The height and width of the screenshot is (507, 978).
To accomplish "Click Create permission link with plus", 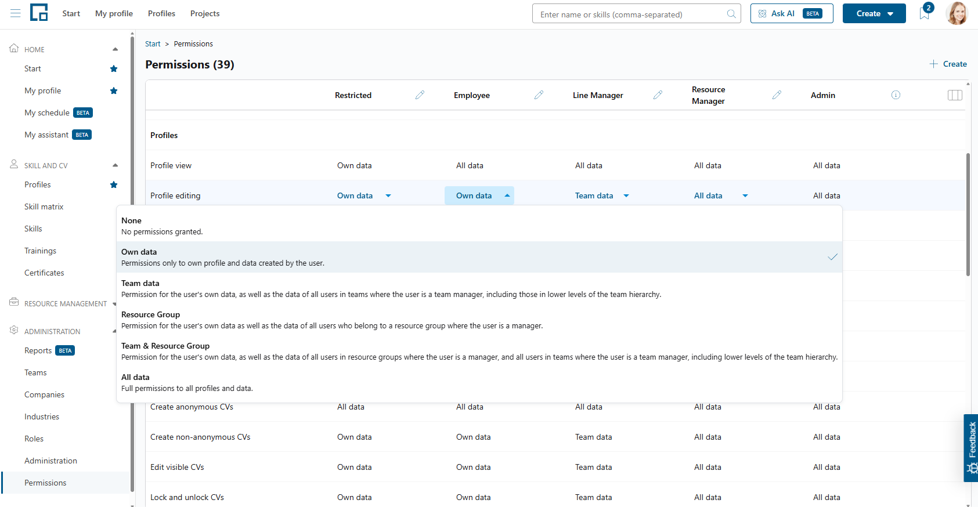I will pyautogui.click(x=948, y=64).
